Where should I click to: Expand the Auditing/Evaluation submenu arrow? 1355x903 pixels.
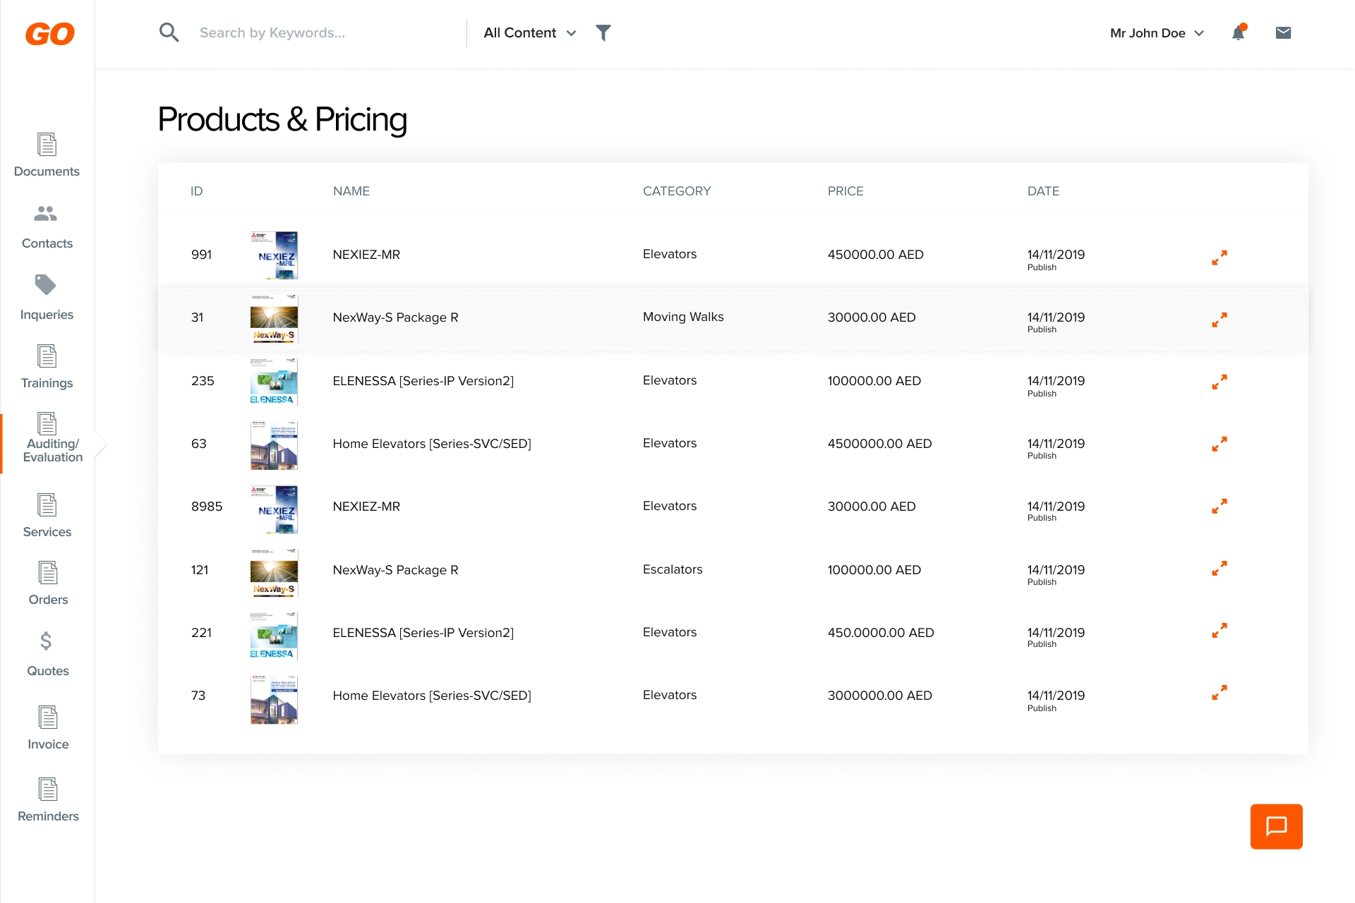click(x=101, y=444)
